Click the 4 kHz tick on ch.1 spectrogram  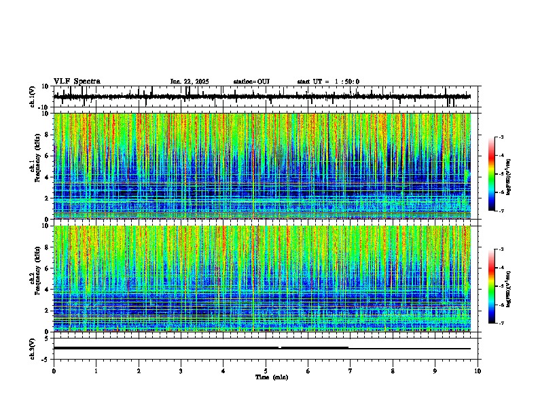click(48, 177)
